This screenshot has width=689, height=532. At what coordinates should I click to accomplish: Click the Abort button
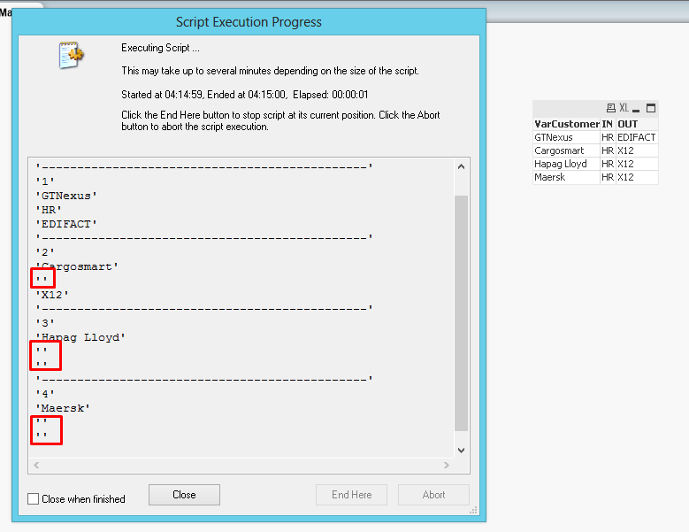point(433,495)
